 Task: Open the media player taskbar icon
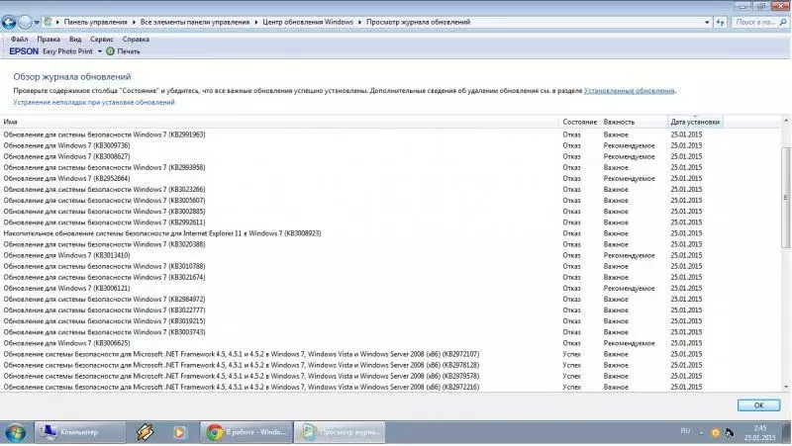click(x=179, y=432)
